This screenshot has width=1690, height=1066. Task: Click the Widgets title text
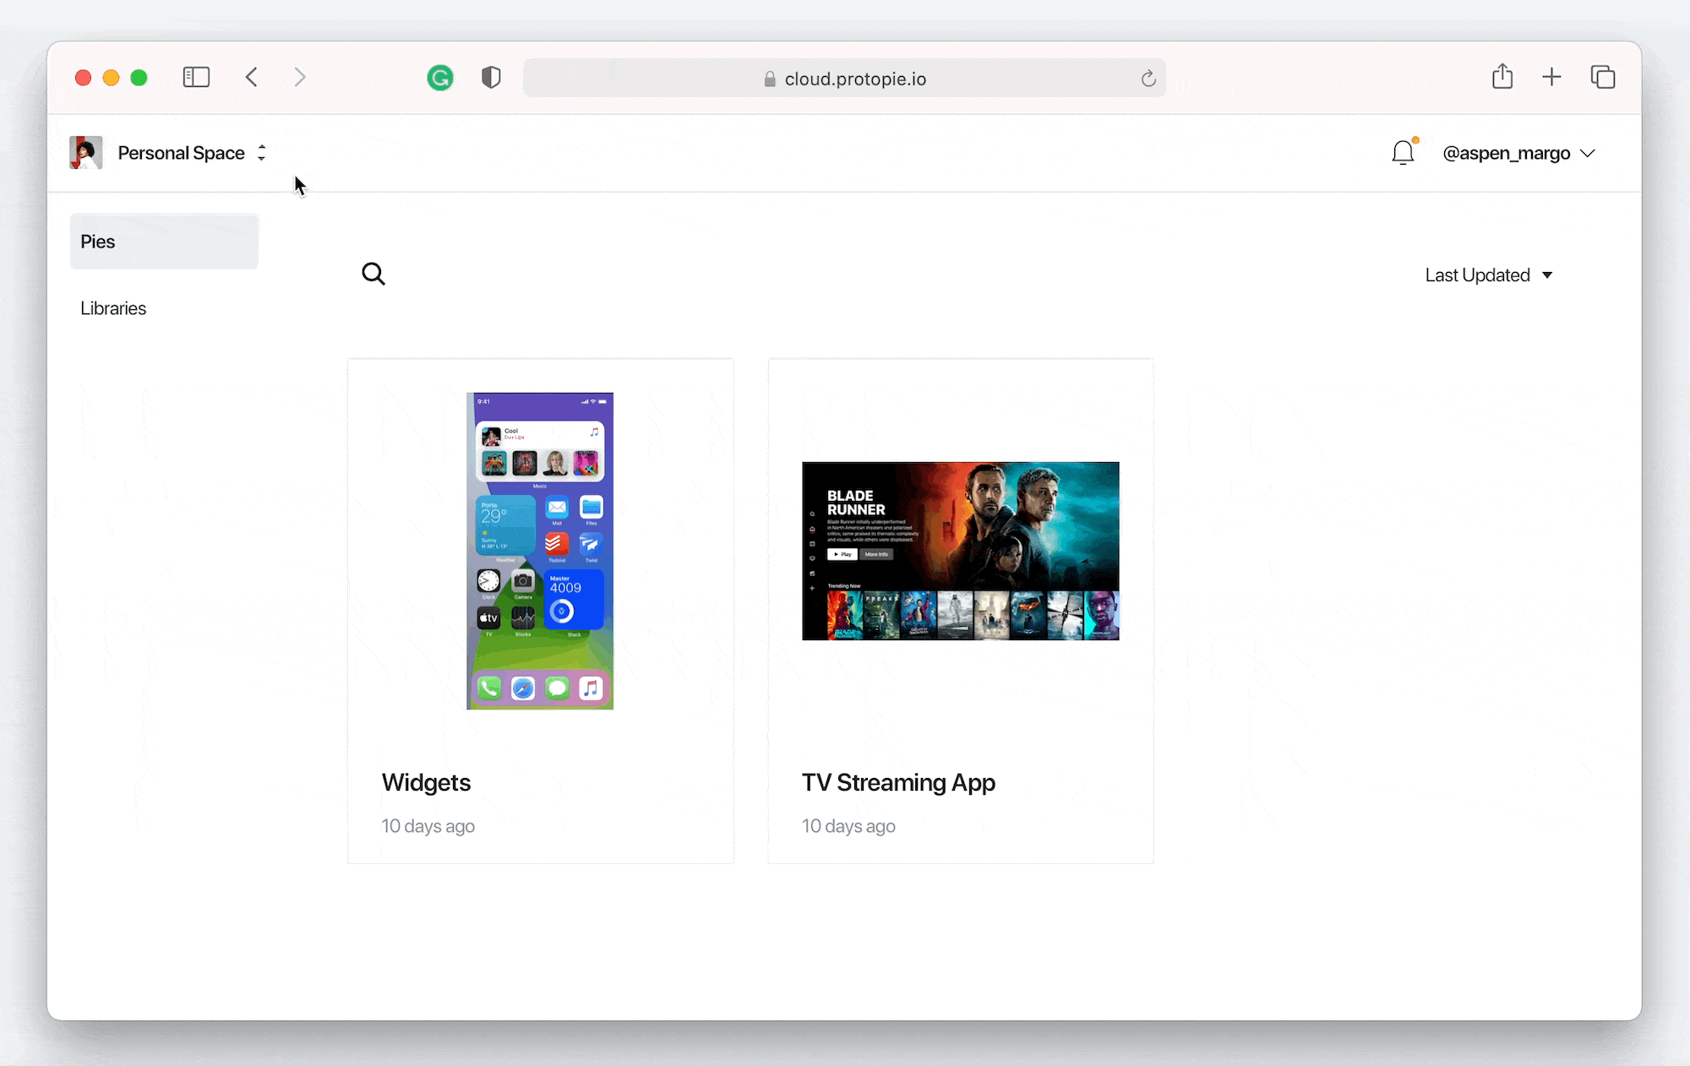426,782
